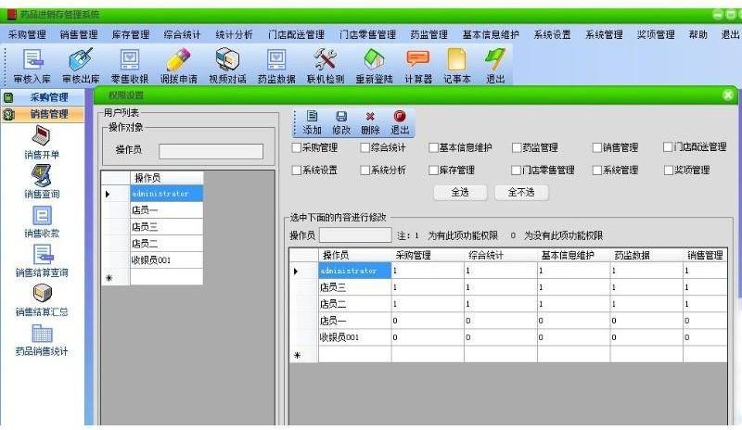This screenshot has height=430, width=742.
Task: Open the 库存管理 menu
Action: (131, 34)
